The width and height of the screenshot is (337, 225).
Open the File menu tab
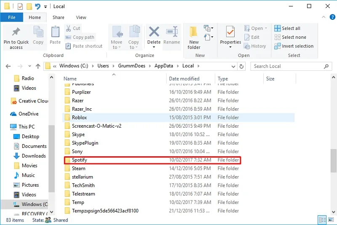click(x=12, y=17)
